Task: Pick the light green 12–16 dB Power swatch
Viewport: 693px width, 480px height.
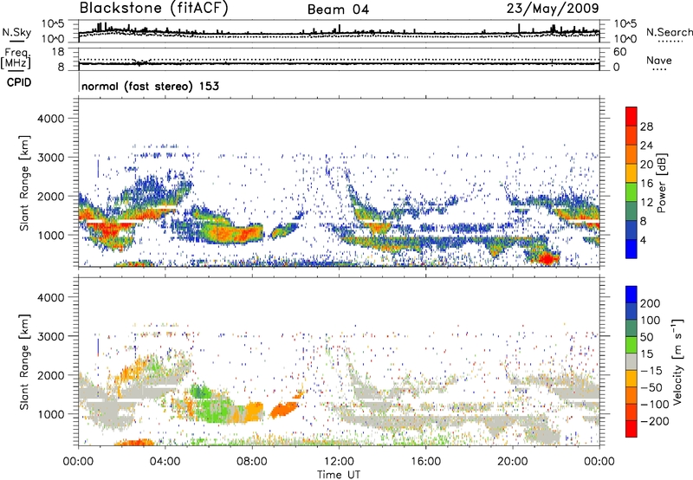Action: tap(631, 191)
